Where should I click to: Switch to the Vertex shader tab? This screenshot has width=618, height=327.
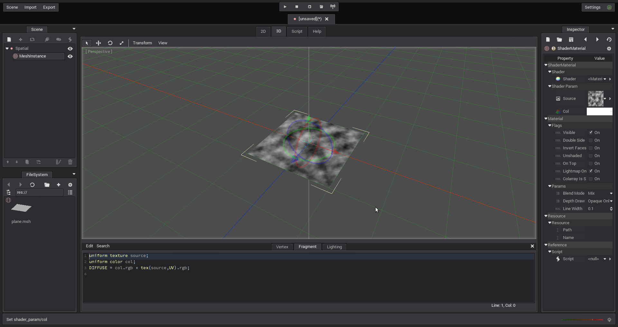282,247
